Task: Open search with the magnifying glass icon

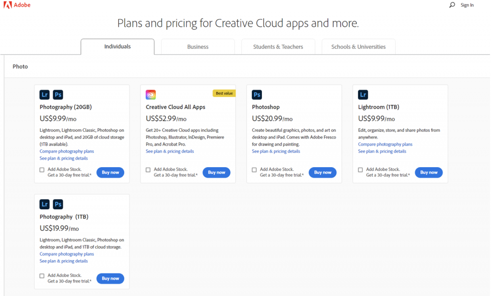Action: point(452,5)
